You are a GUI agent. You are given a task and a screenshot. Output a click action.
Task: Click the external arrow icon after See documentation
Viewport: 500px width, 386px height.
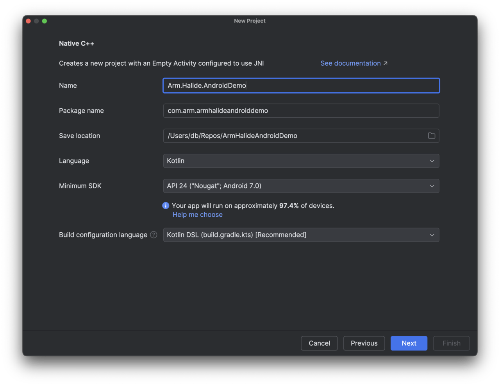(x=386, y=63)
